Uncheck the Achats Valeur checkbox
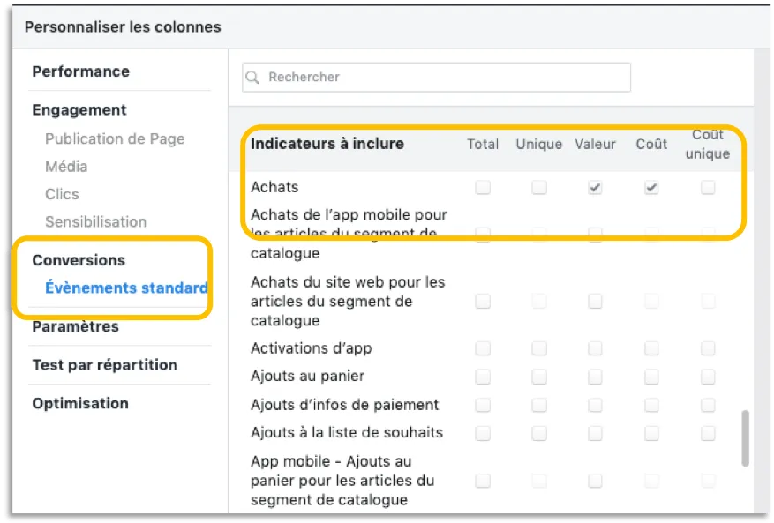The height and width of the screenshot is (523, 774). 596,188
